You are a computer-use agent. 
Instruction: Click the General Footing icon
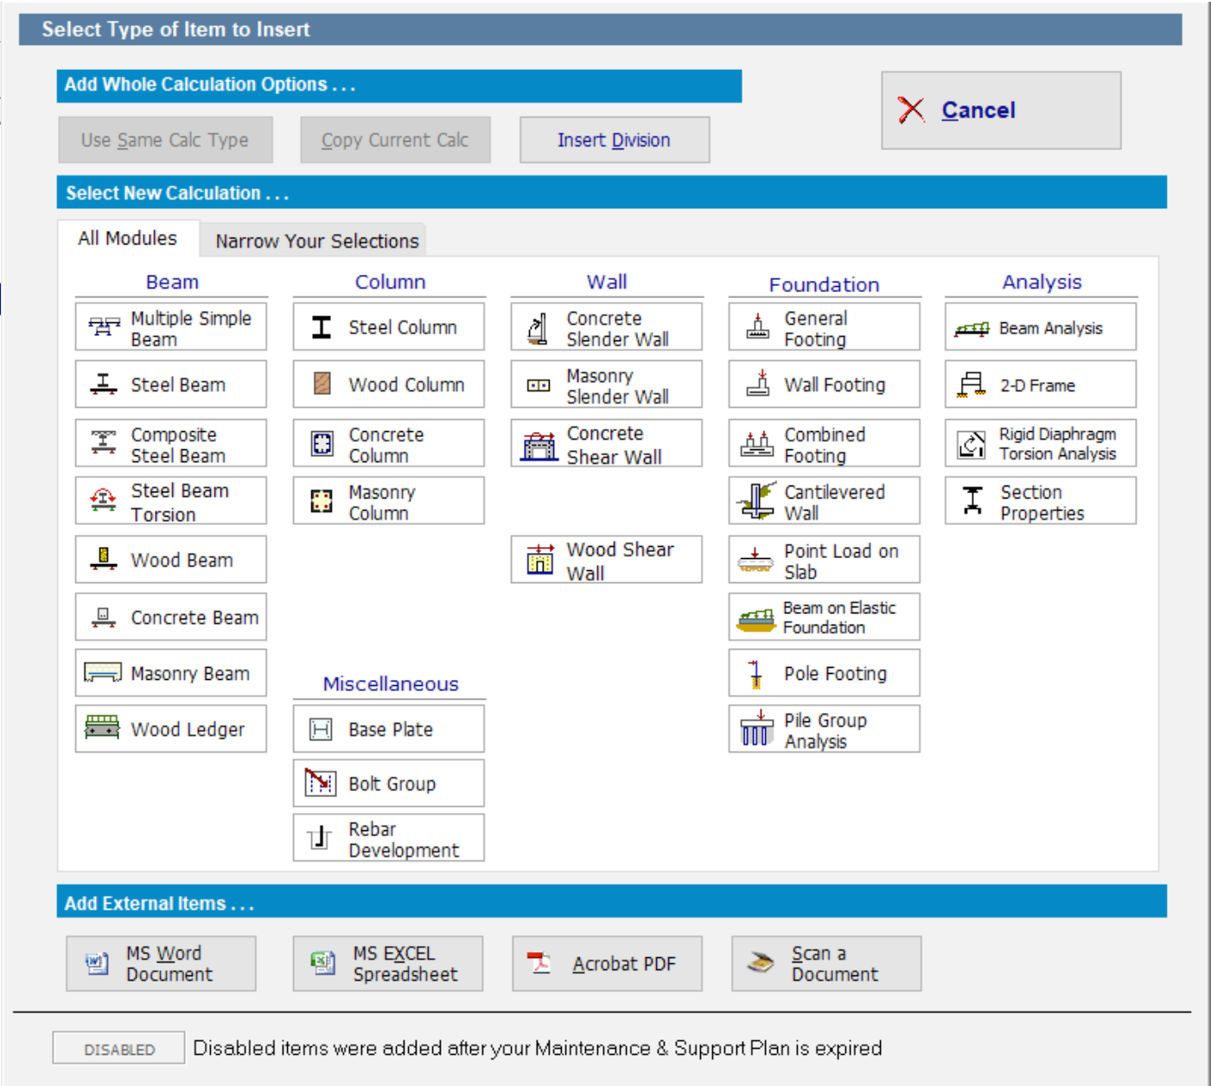(758, 327)
